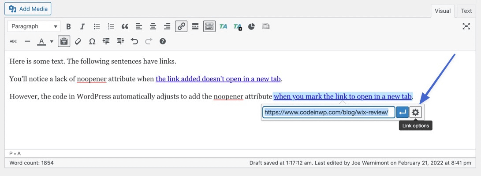Toggle Paste as text clipboard icon
This screenshot has width=481, height=176.
[x=64, y=41]
